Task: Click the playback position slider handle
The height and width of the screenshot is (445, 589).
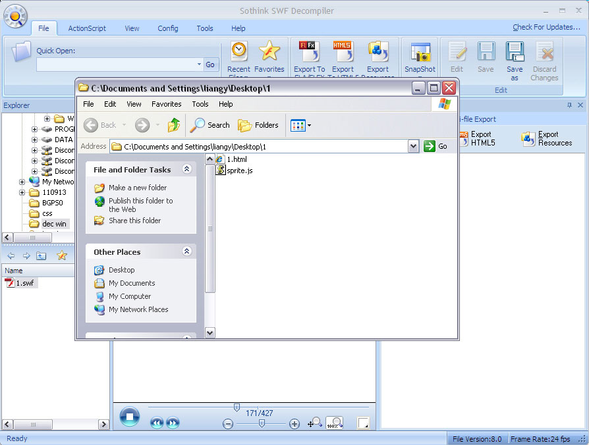Action: pos(237,407)
